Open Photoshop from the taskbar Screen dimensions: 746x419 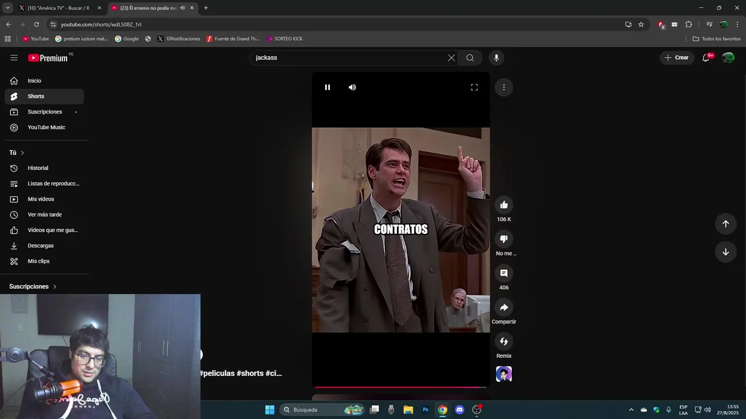click(425, 410)
